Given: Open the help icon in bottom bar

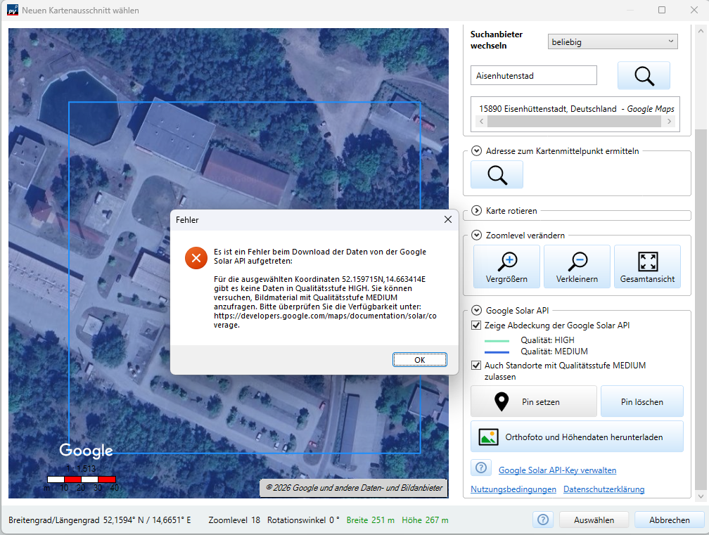Looking at the screenshot, I should [x=543, y=520].
